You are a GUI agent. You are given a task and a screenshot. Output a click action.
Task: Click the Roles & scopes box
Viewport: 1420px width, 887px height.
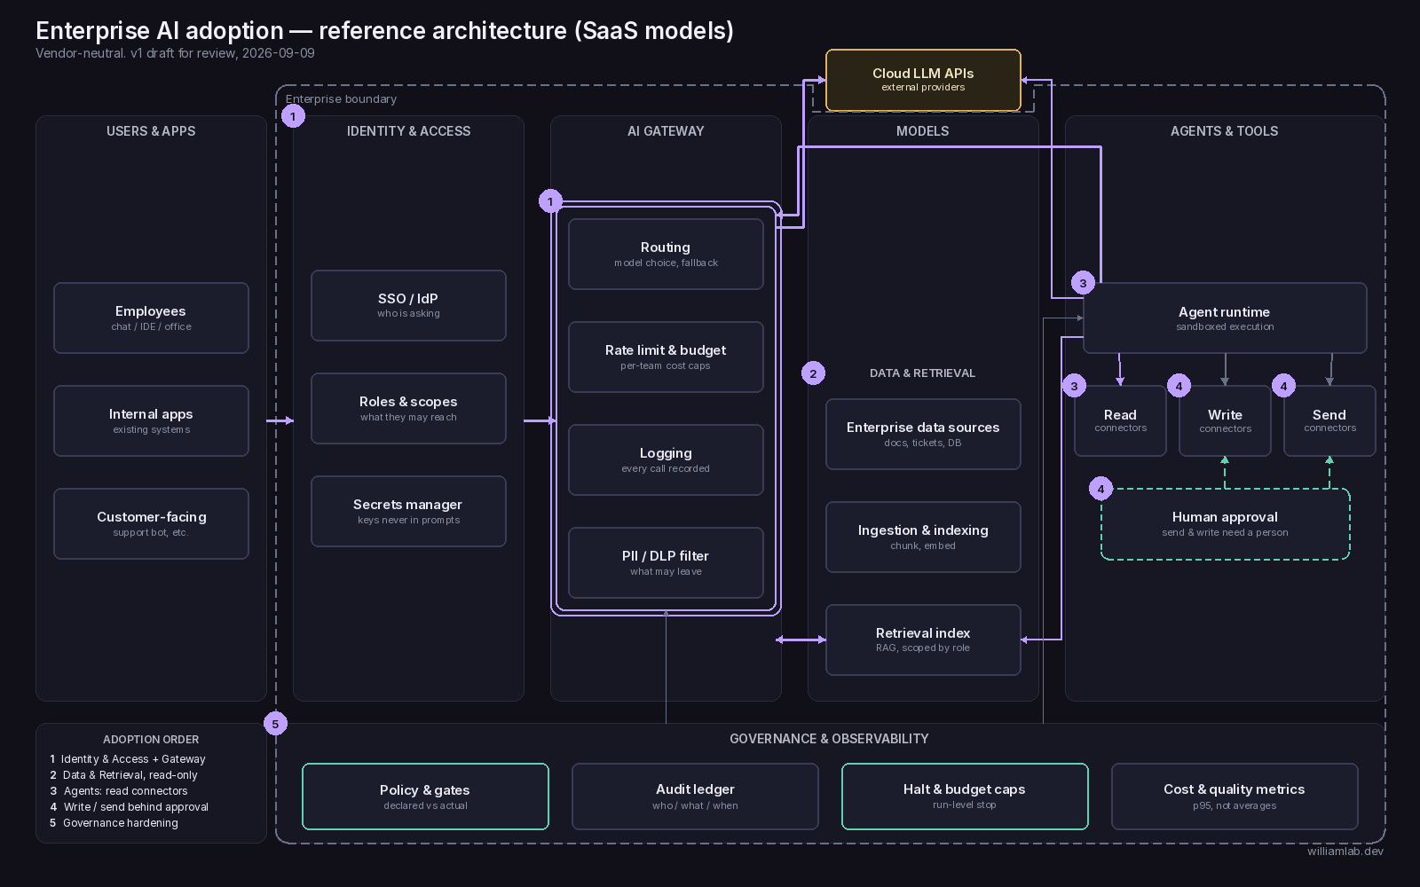point(408,408)
